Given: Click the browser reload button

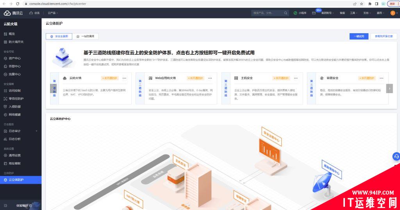Looking at the screenshot, I should pos(18,4).
